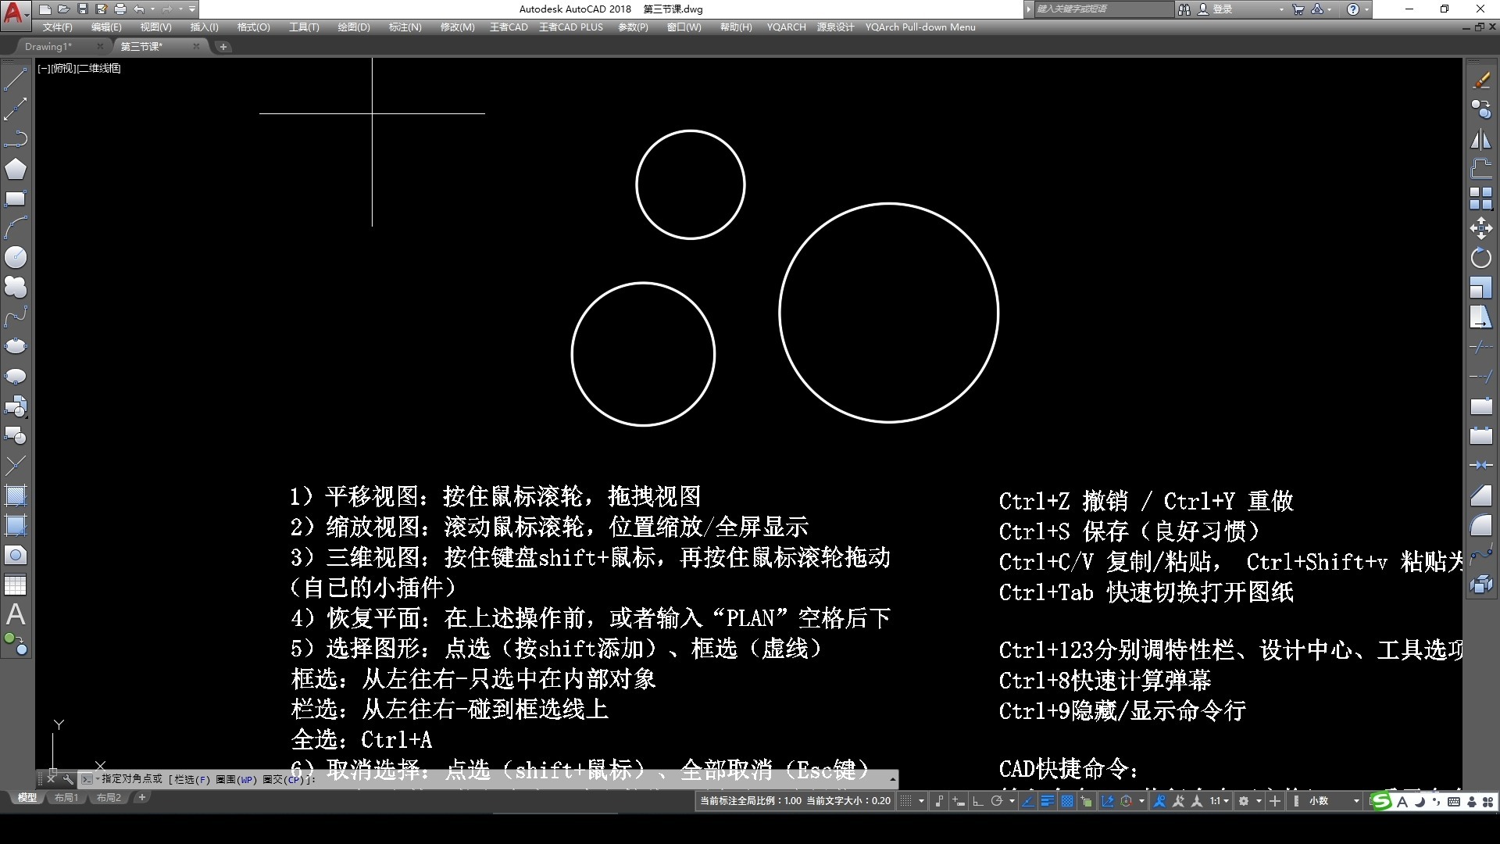Select the Rectangle tool
The height and width of the screenshot is (844, 1500).
point(15,198)
